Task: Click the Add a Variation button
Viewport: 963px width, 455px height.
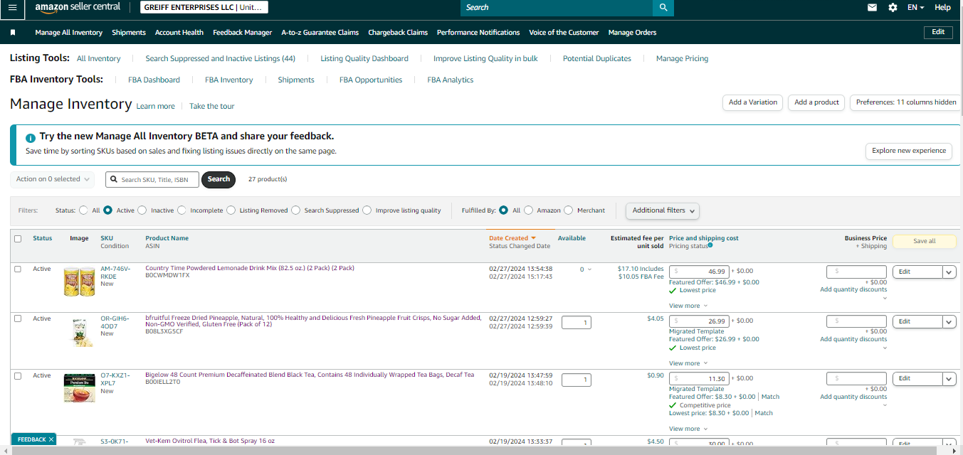Action: [753, 102]
